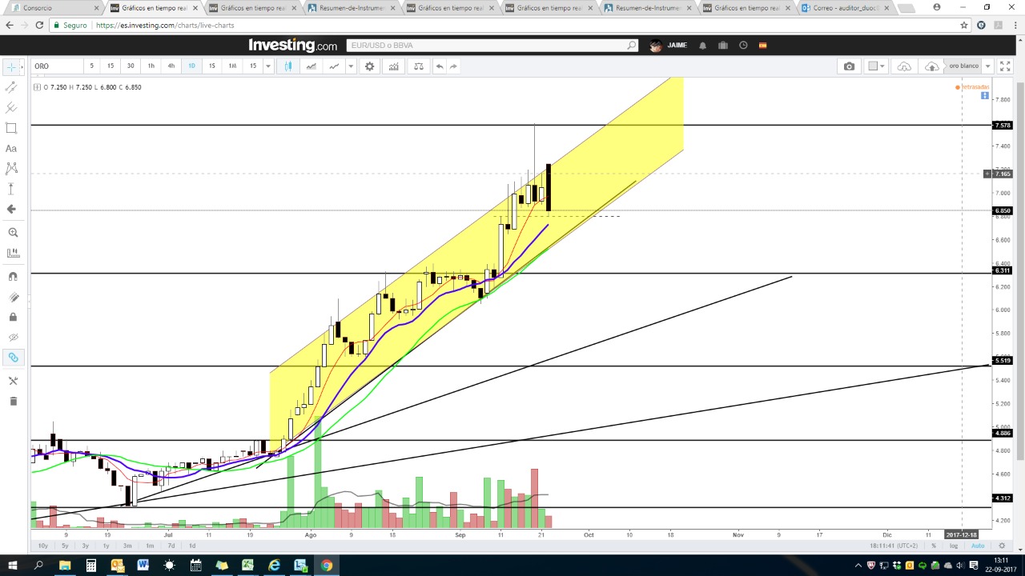Image resolution: width=1025 pixels, height=576 pixels.
Task: Pick the trend line drawing tool
Action: coord(11,87)
